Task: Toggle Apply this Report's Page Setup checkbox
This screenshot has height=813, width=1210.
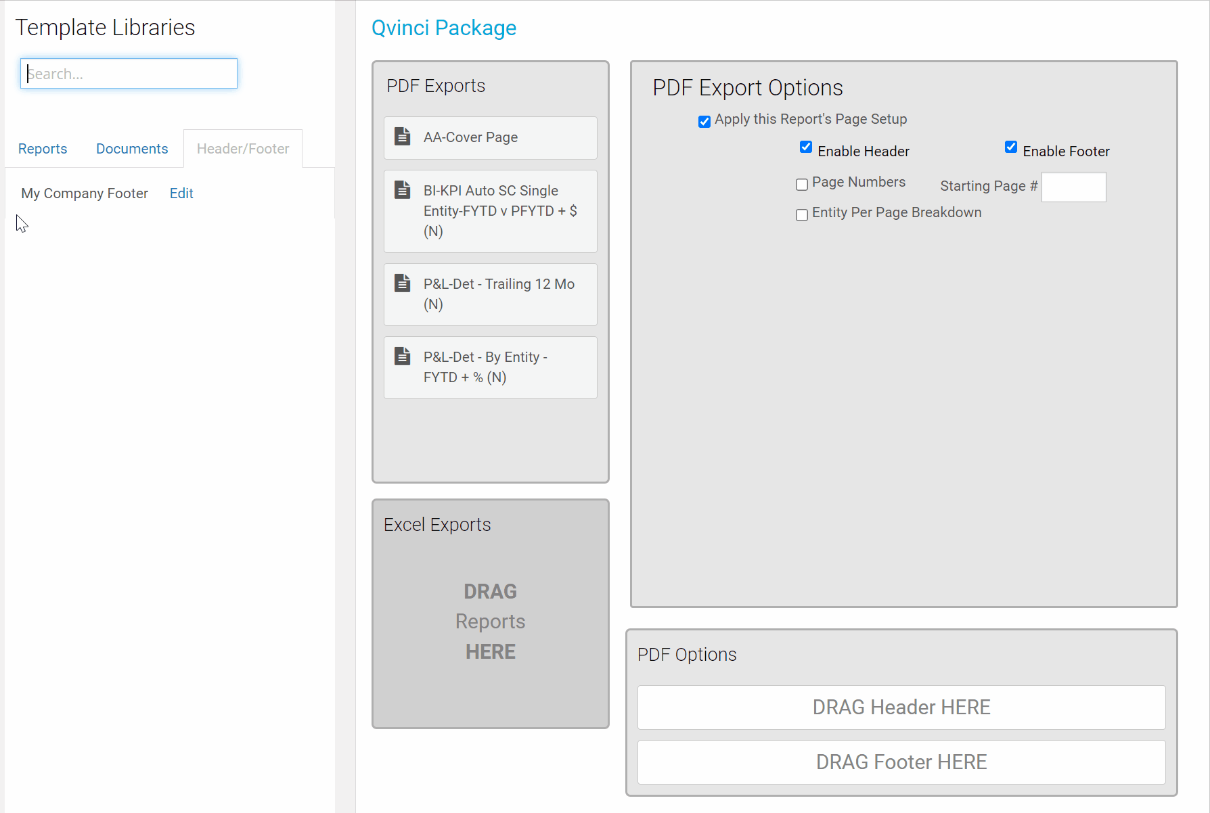Action: click(704, 121)
